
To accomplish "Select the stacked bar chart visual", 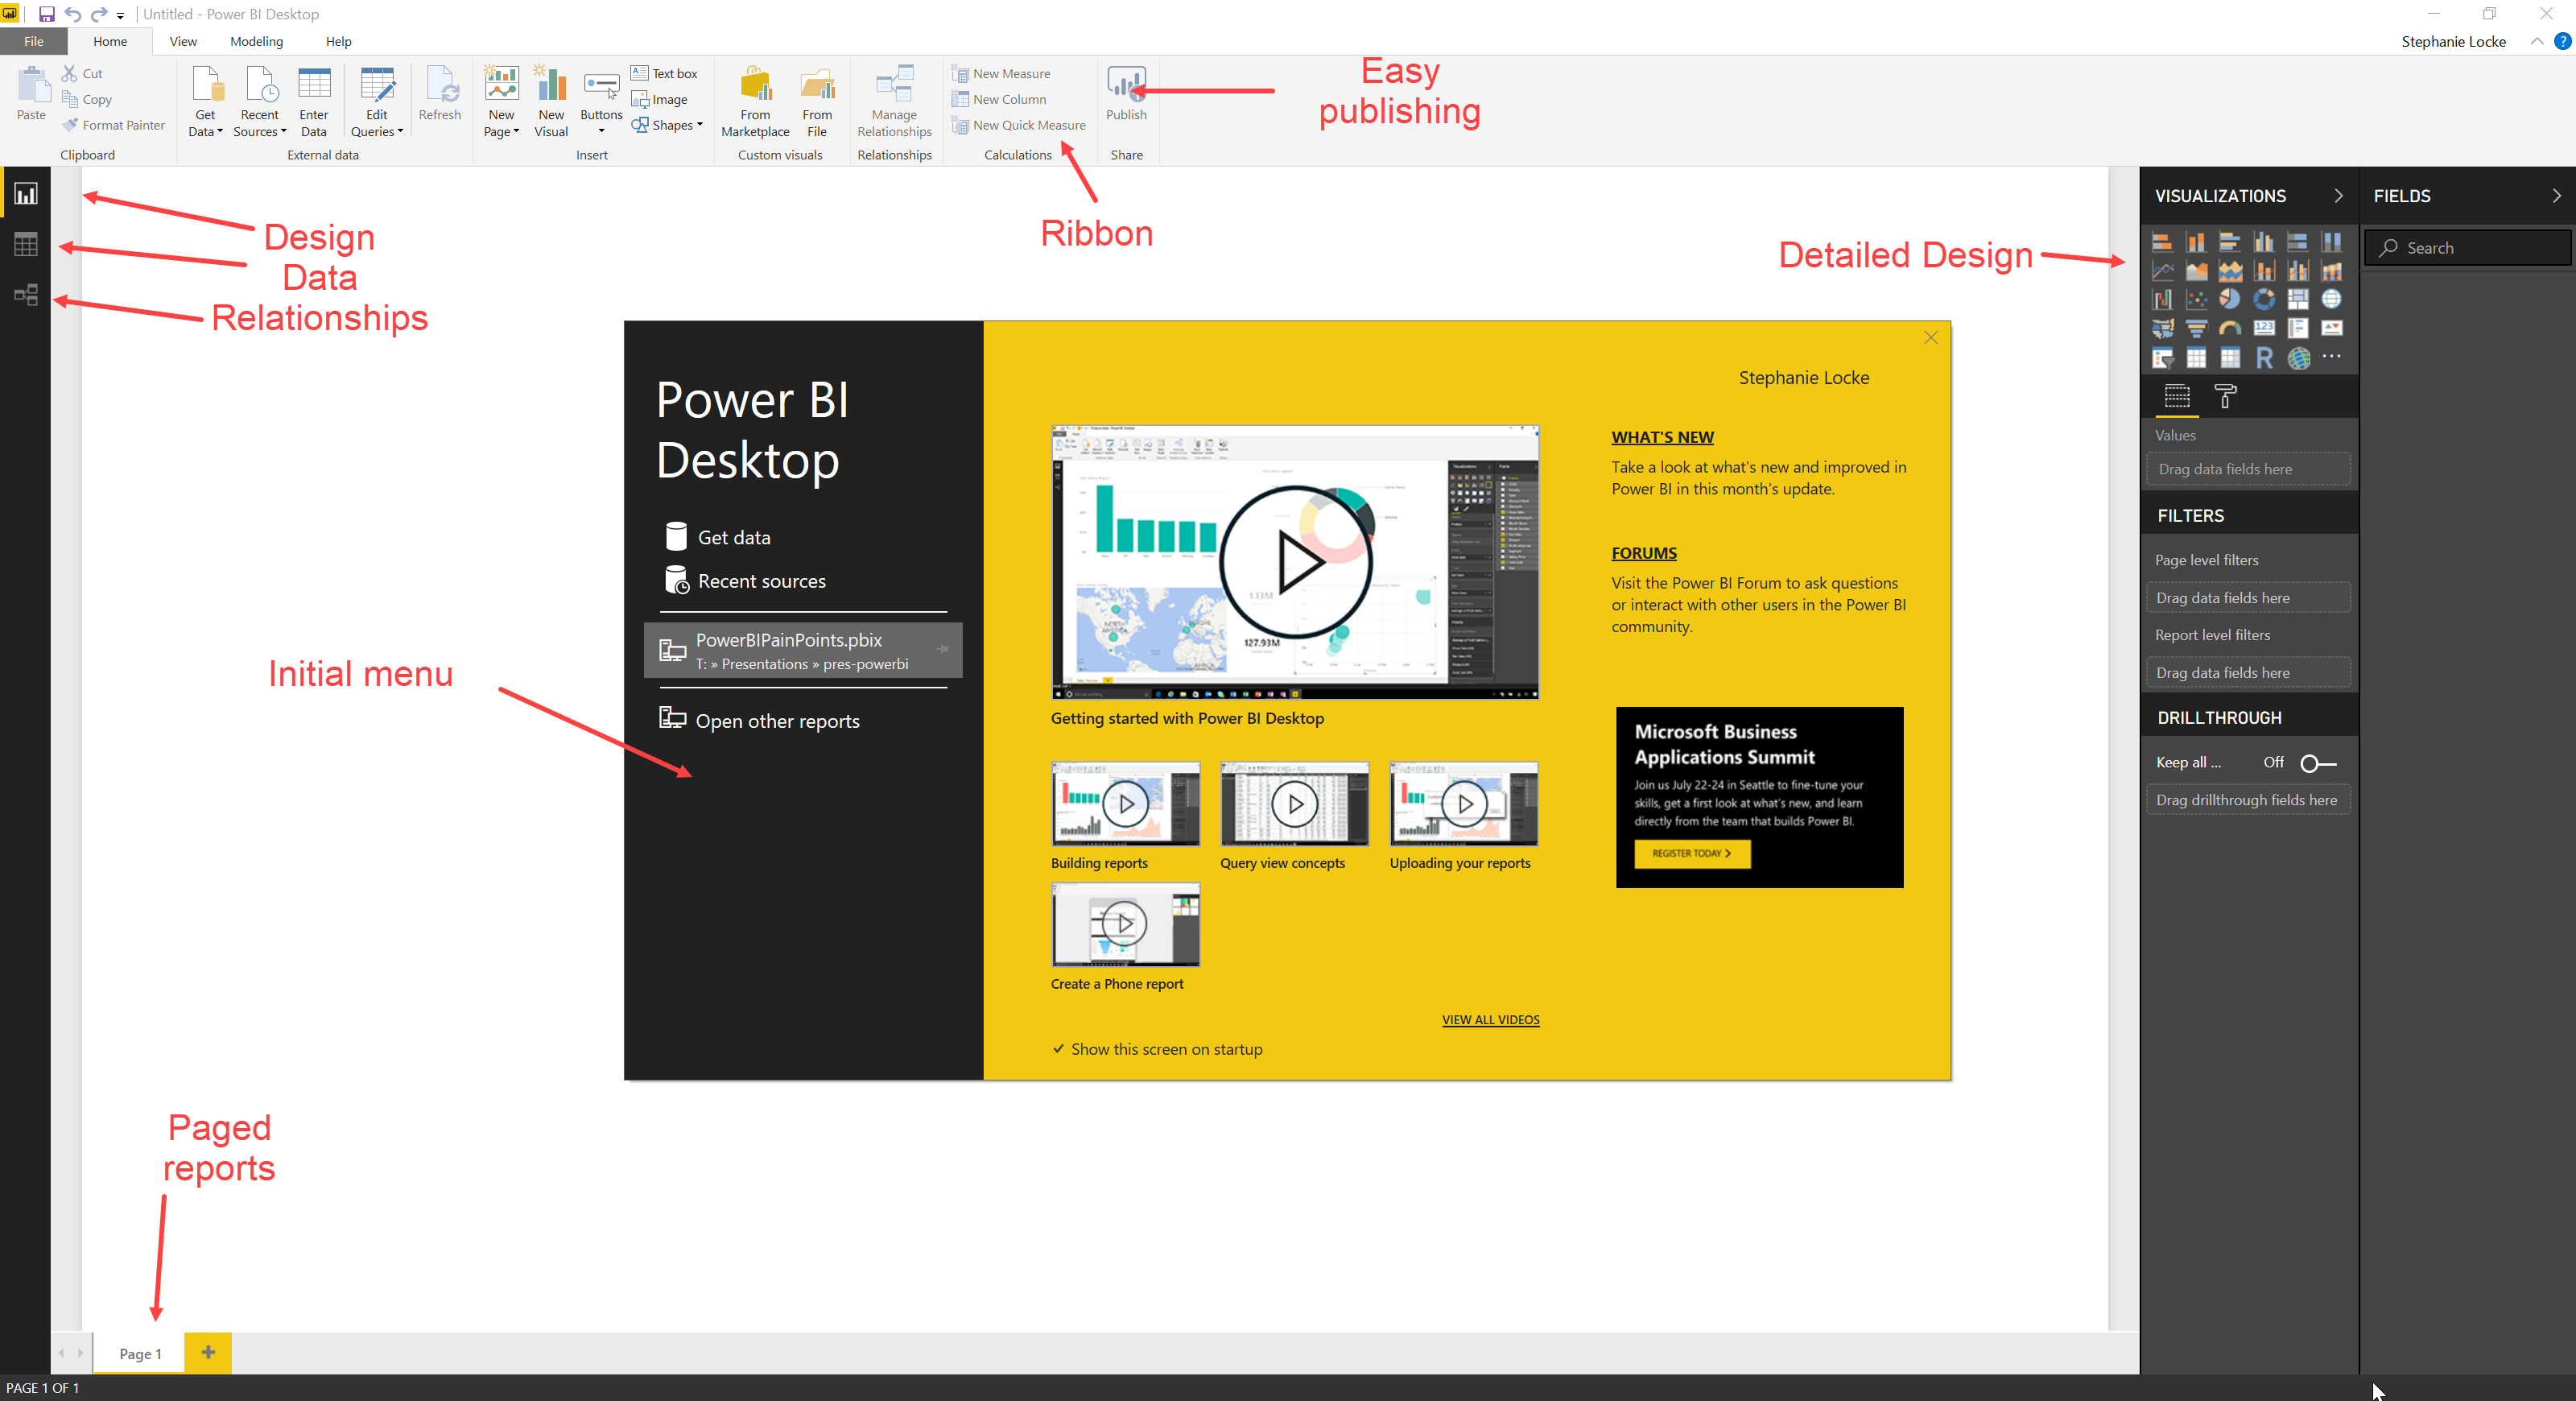I will tap(2162, 242).
